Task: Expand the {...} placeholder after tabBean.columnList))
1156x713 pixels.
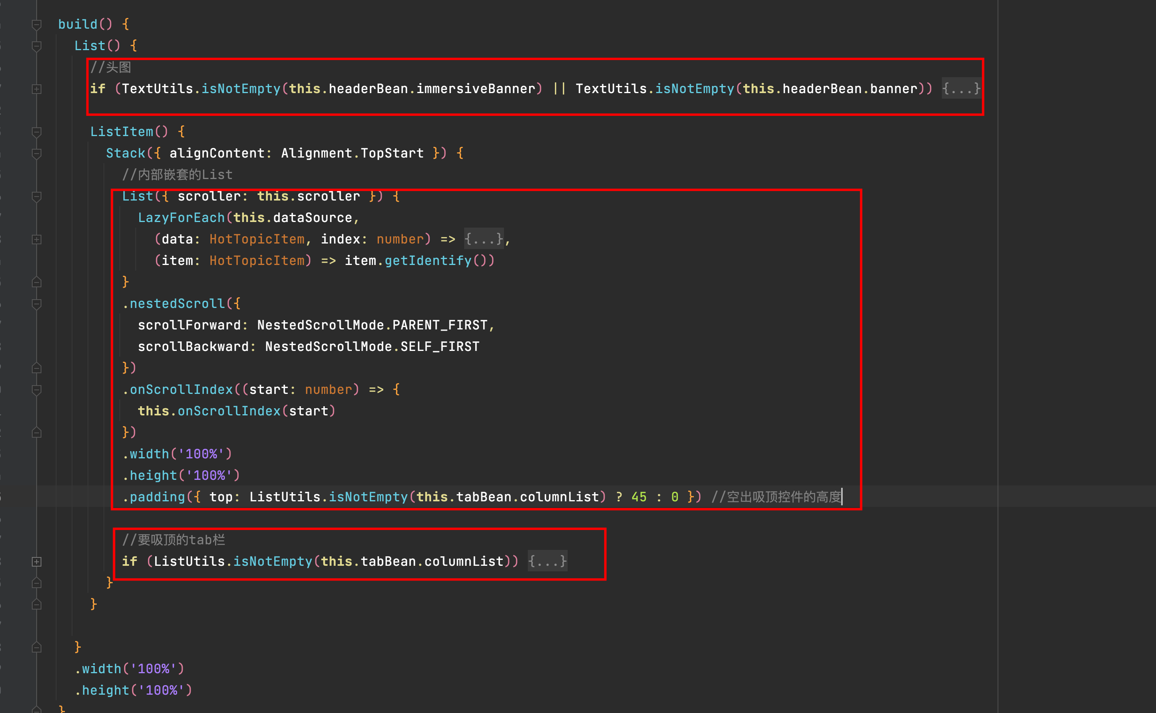Action: 547,561
